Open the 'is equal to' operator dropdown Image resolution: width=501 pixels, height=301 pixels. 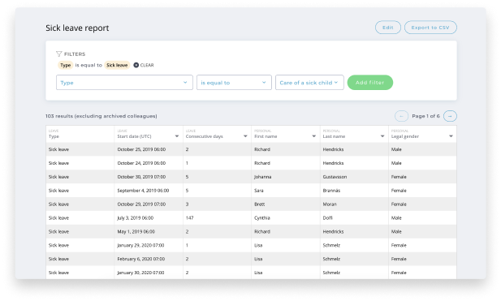(234, 83)
